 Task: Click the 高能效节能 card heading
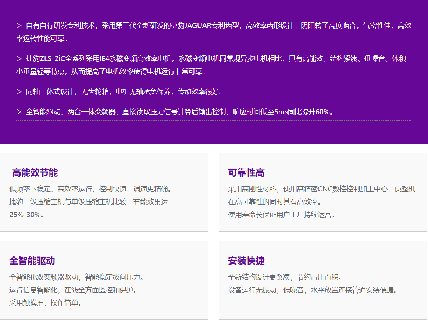point(35,173)
